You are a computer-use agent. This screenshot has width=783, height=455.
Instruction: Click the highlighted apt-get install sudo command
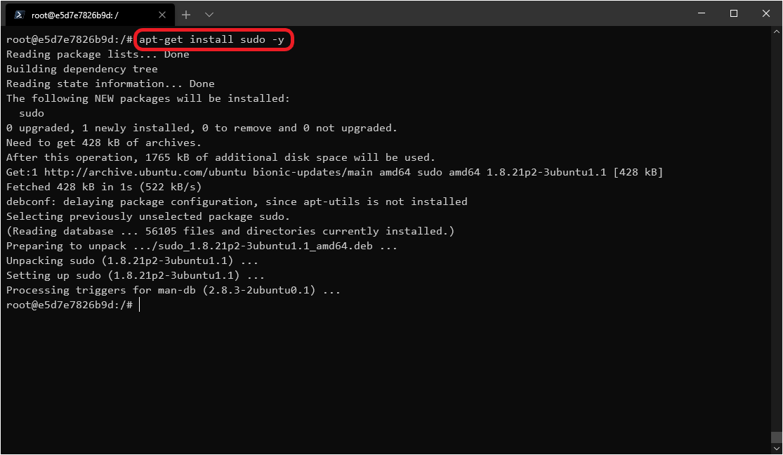(212, 39)
